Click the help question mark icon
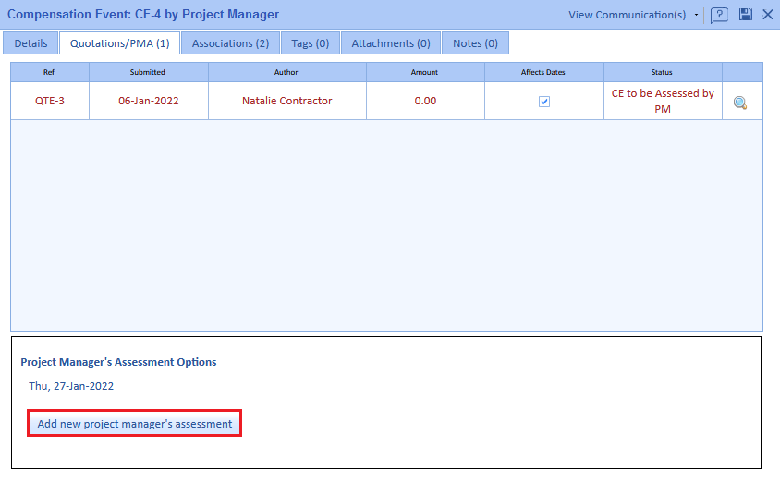Image resolution: width=780 pixels, height=483 pixels. tap(719, 15)
